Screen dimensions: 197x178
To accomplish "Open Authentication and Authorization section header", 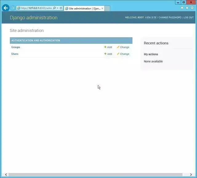I will (x=36, y=40).
